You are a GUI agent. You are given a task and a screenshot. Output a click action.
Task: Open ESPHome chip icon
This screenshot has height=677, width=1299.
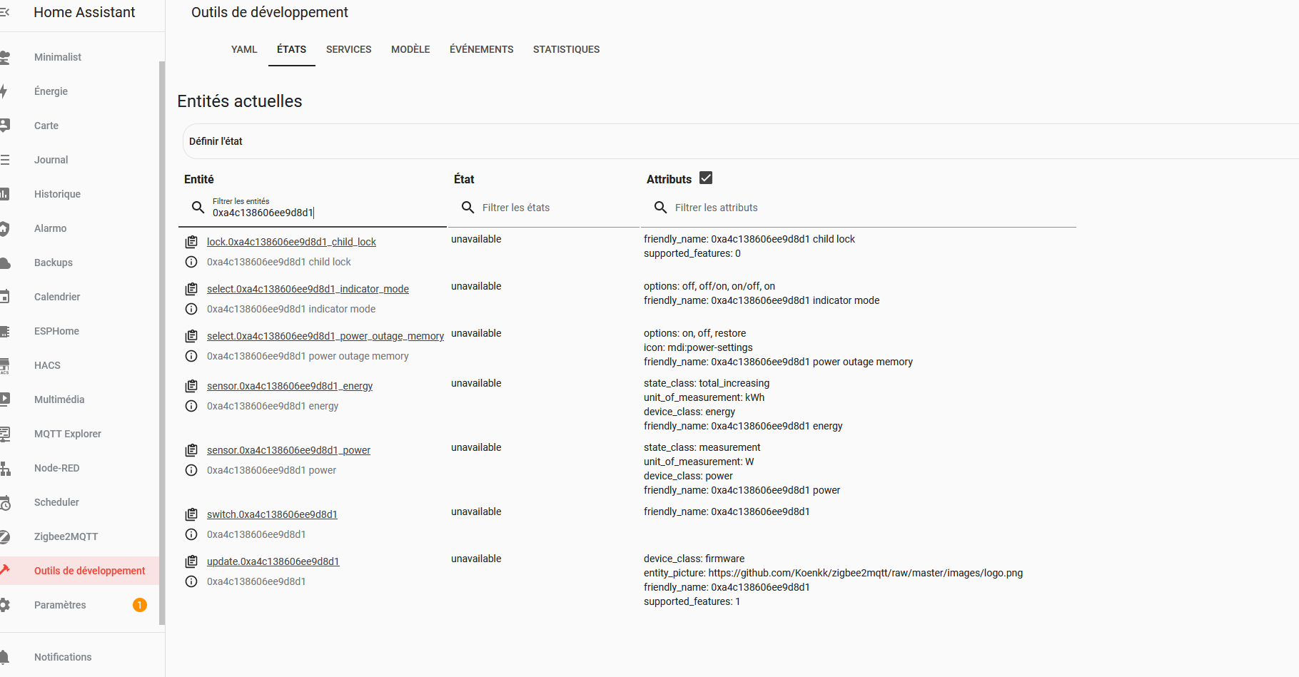coord(4,331)
